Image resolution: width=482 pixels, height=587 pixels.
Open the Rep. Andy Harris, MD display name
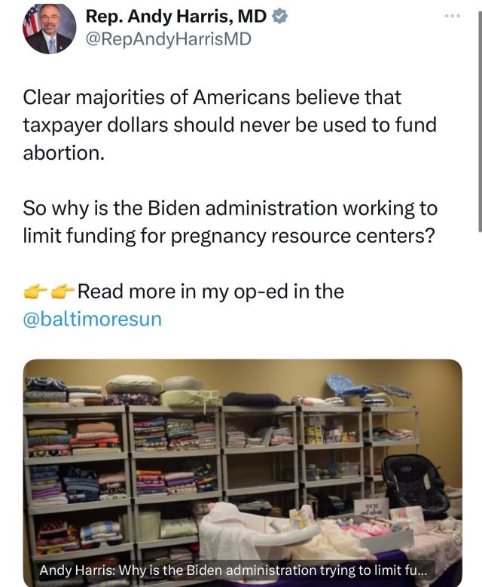[176, 16]
